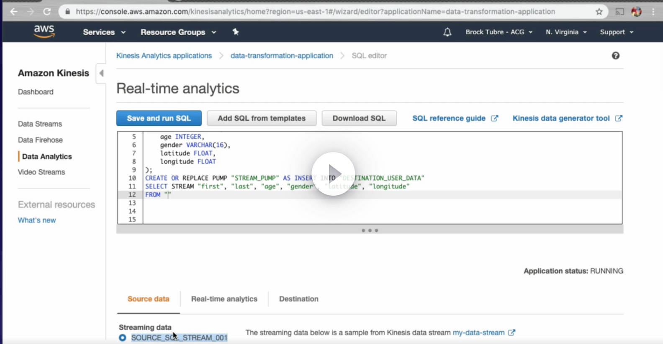Click empty line 14 in the SQL editor
The image size is (663, 344).
382,211
